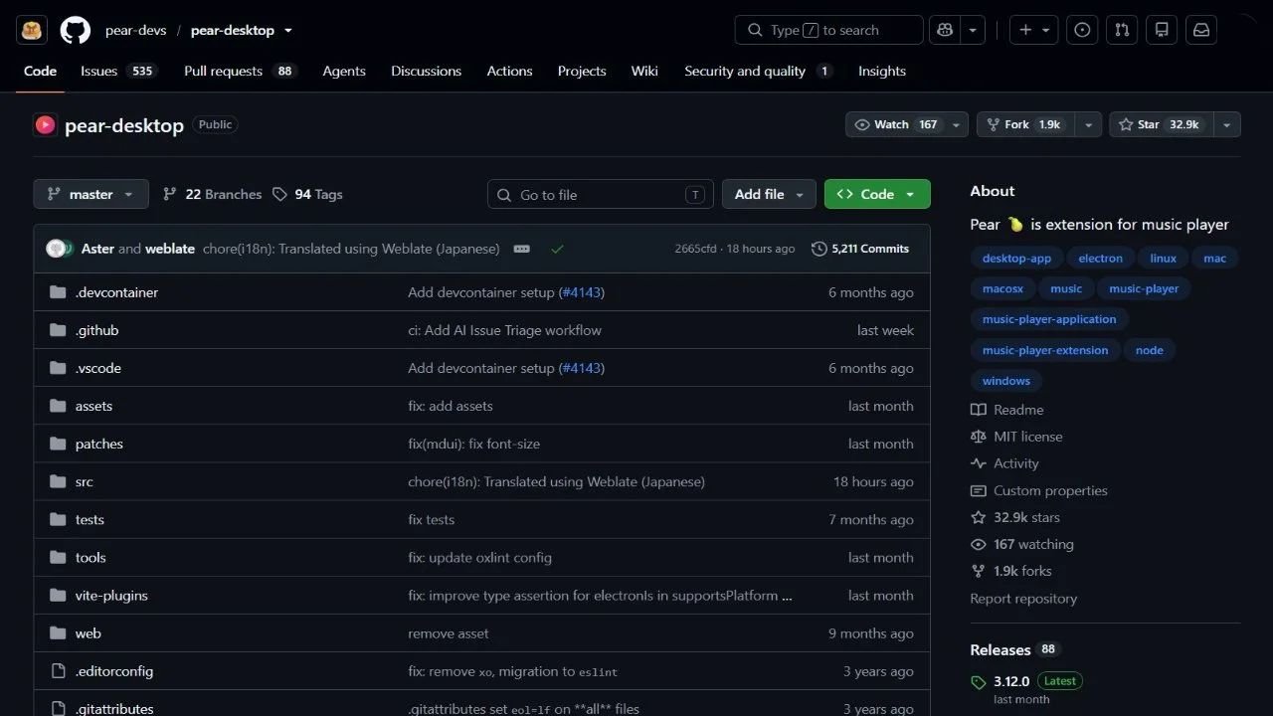1273x716 pixels.
Task: Click the green commit status checkmark
Action: (557, 249)
